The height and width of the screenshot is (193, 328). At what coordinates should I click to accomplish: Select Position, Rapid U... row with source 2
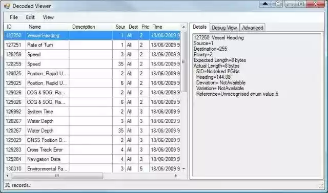(92, 74)
